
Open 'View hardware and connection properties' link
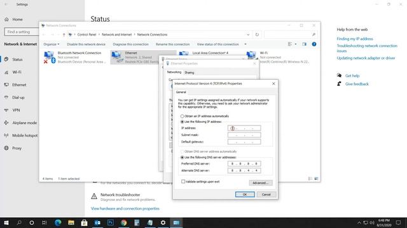(x=125, y=208)
